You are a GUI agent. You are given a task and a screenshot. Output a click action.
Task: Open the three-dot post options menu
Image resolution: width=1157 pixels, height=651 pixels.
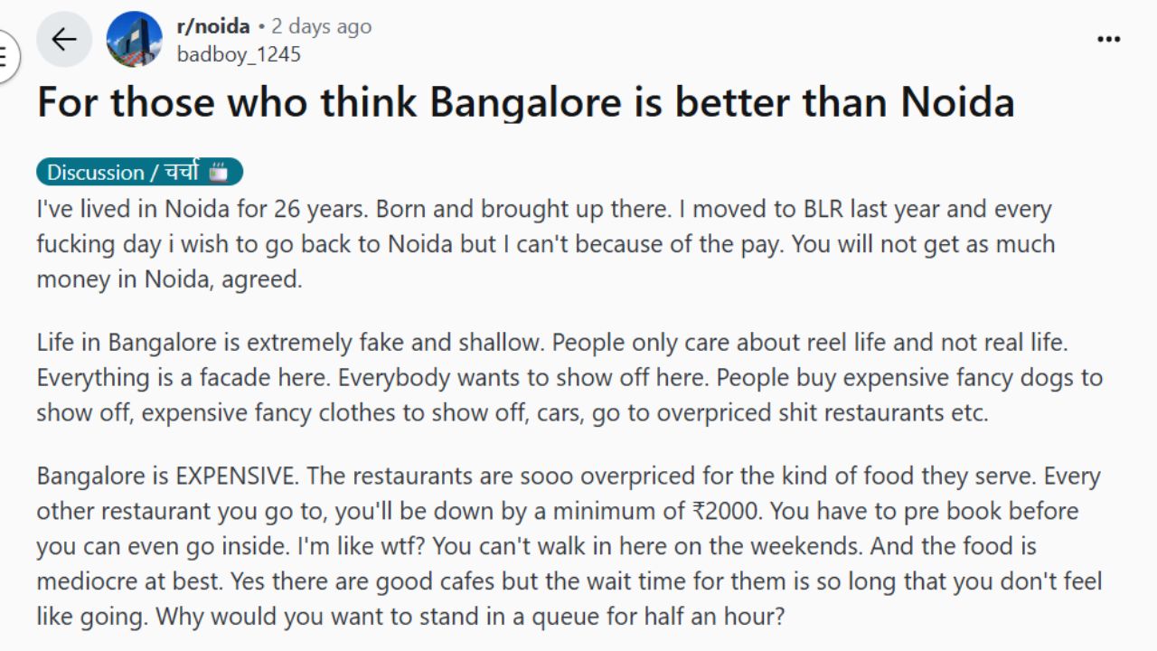(1108, 40)
